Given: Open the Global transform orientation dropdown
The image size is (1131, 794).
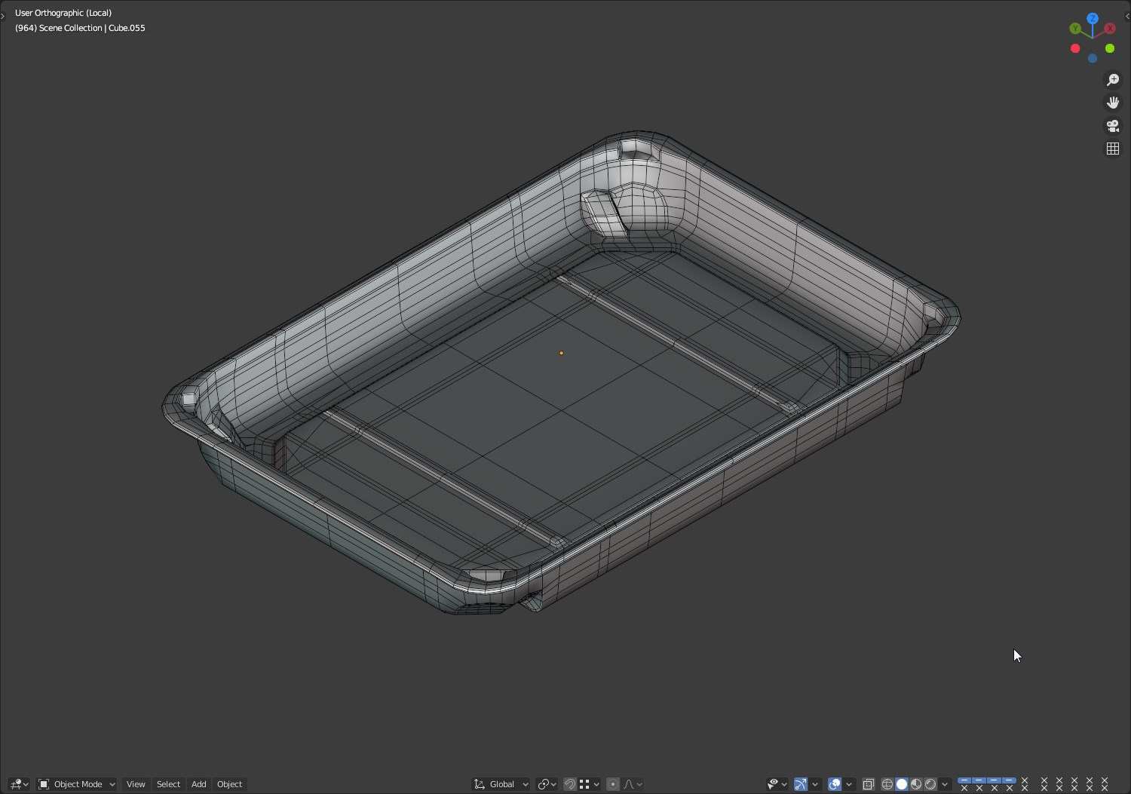Looking at the screenshot, I should click(501, 784).
